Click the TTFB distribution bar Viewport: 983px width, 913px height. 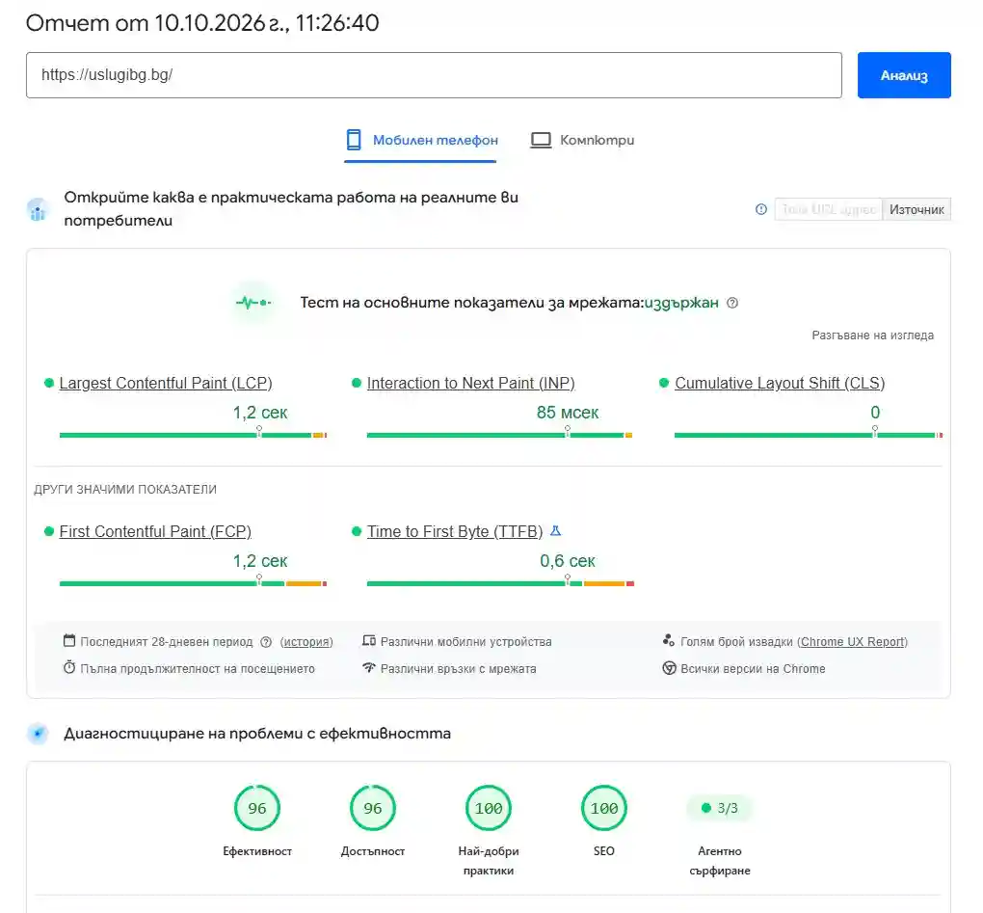[x=500, y=583]
